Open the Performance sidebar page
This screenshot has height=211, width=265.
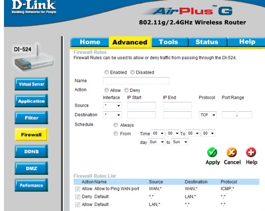31,185
